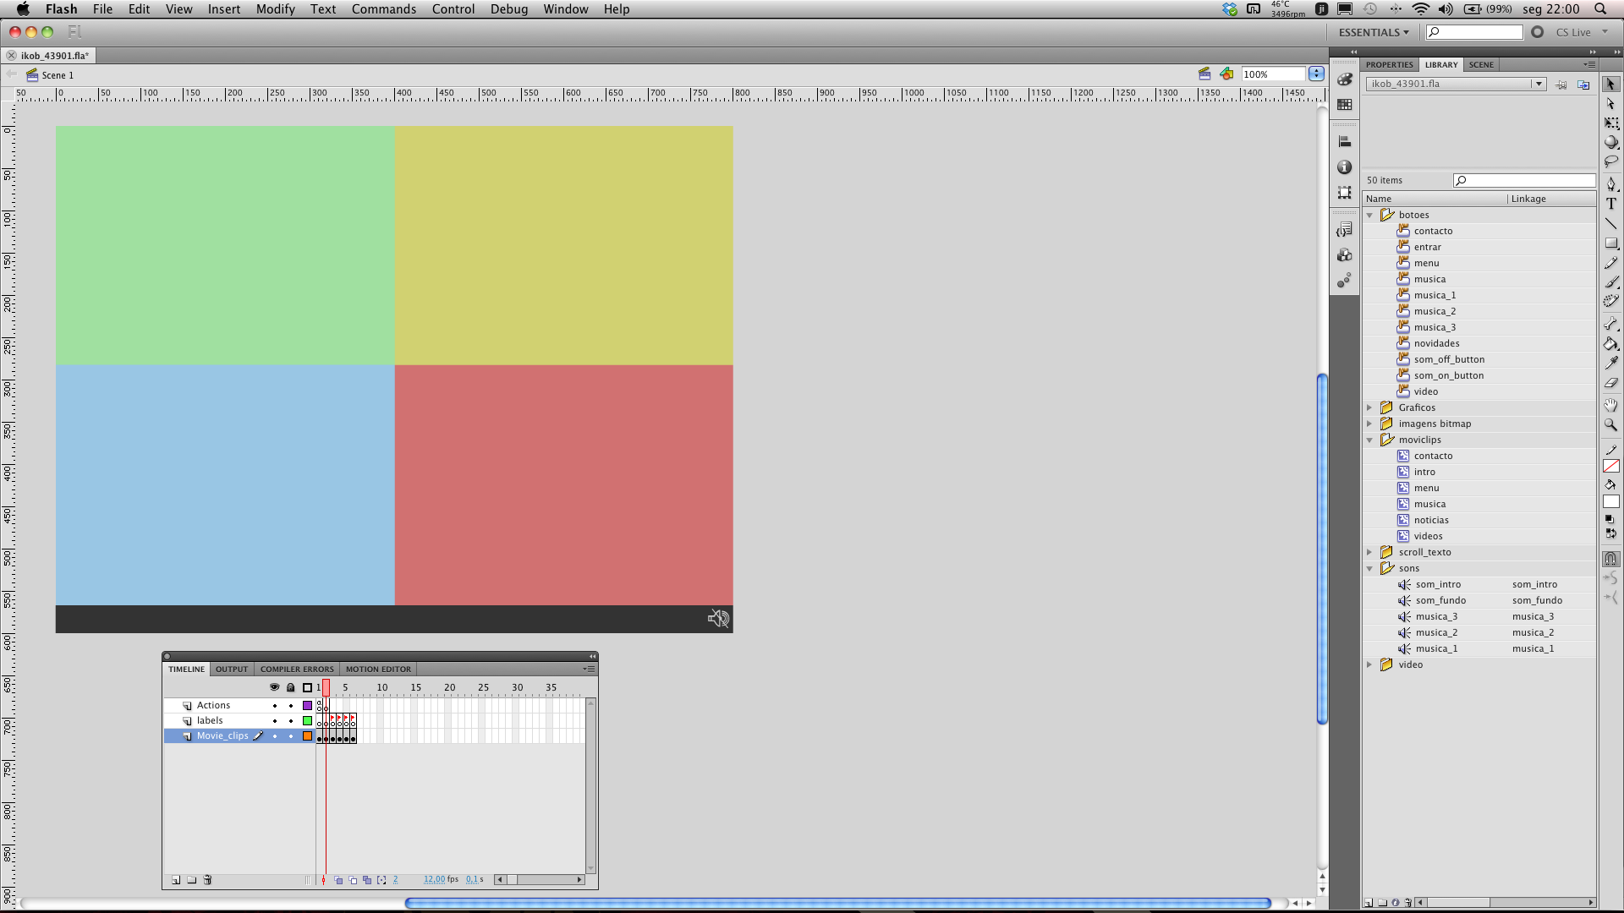1624x913 pixels.
Task: Open the Commands menu
Action: click(383, 9)
